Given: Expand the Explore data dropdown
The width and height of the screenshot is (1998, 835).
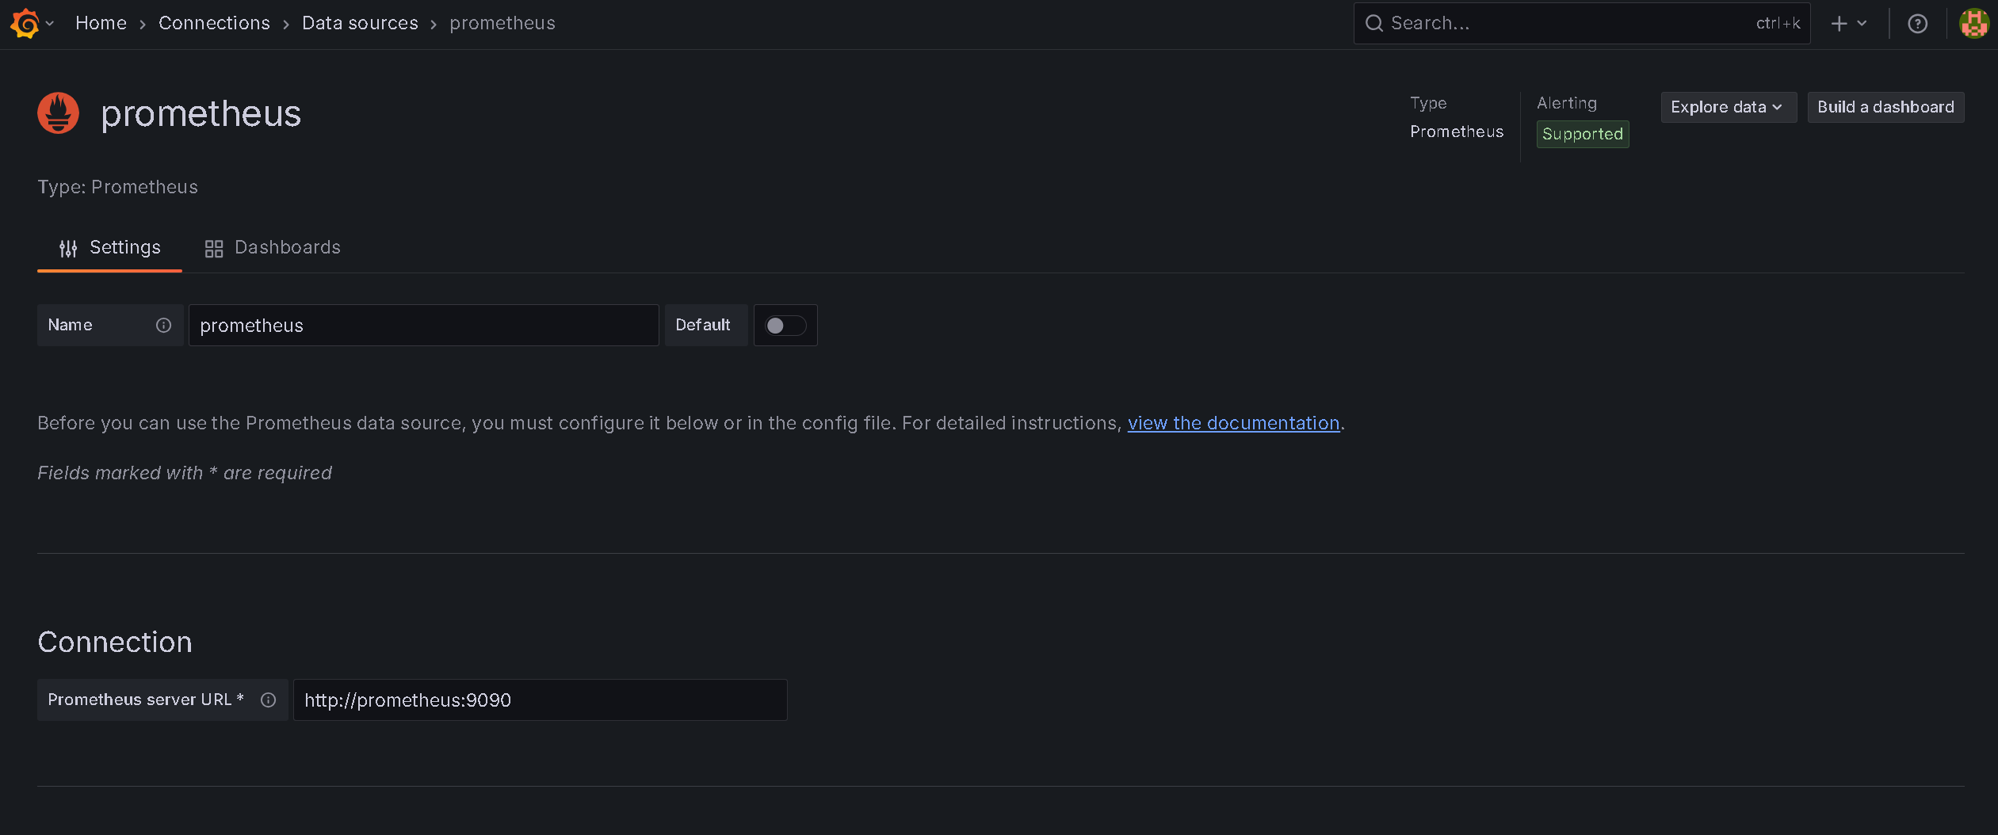Looking at the screenshot, I should tap(1727, 107).
